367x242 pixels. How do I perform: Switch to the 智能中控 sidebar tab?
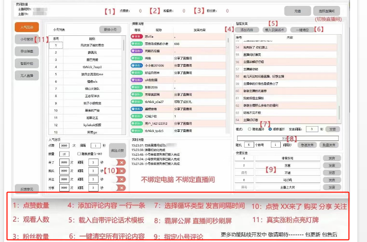pyautogui.click(x=27, y=63)
